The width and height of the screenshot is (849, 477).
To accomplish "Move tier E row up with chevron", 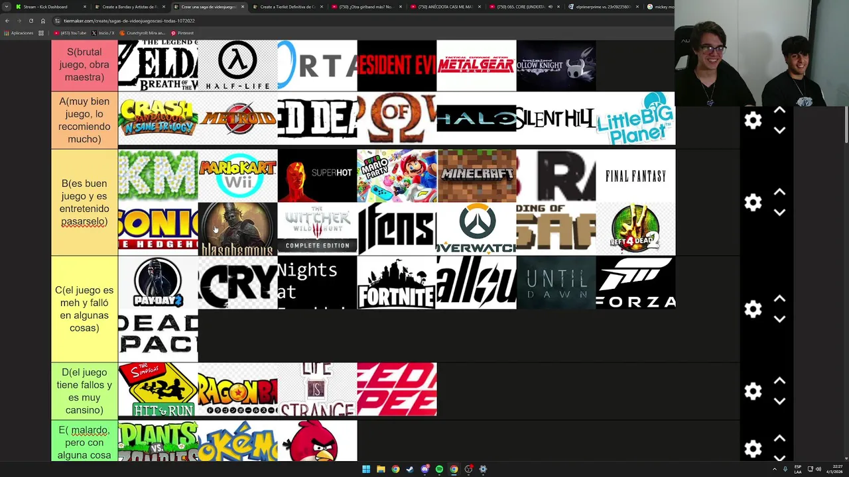I will click(x=779, y=439).
